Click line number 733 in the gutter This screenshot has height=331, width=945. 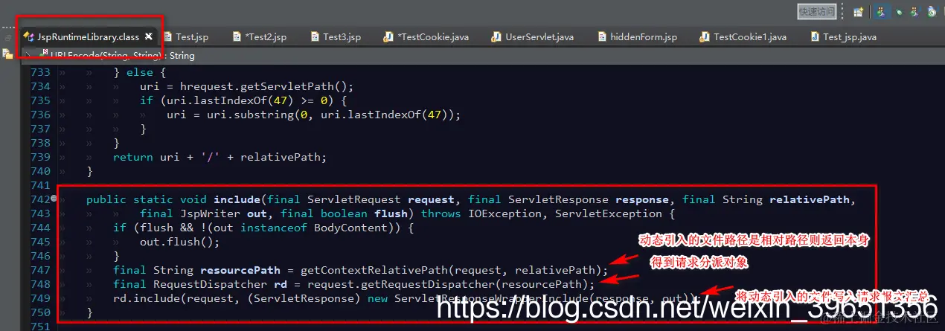[40, 72]
